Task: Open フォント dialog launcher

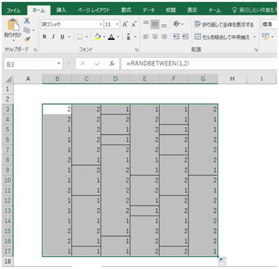Action: tap(137, 50)
